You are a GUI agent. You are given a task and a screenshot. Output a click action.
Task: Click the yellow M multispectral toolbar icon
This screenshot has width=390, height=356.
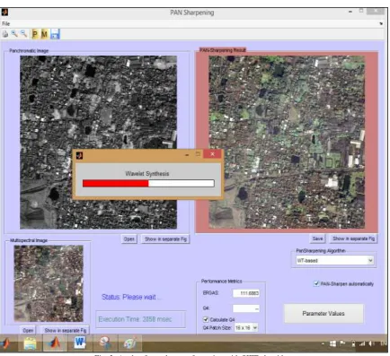[x=44, y=34]
